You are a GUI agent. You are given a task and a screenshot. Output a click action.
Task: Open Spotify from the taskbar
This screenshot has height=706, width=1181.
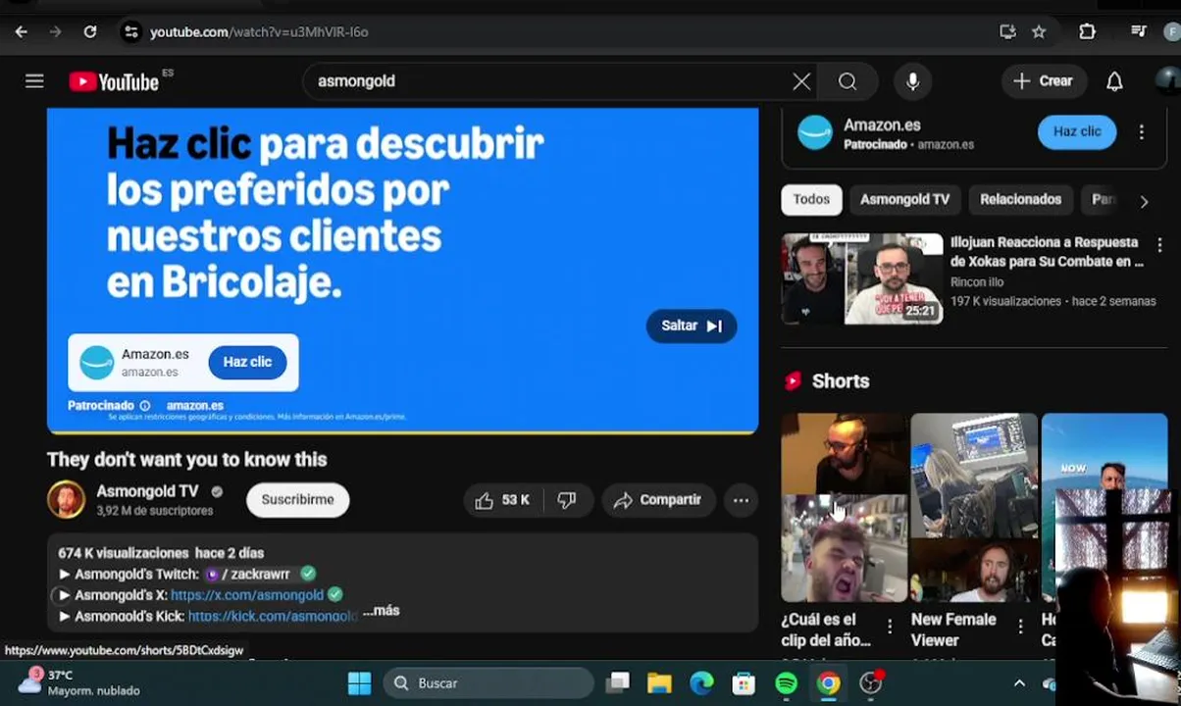tap(786, 683)
